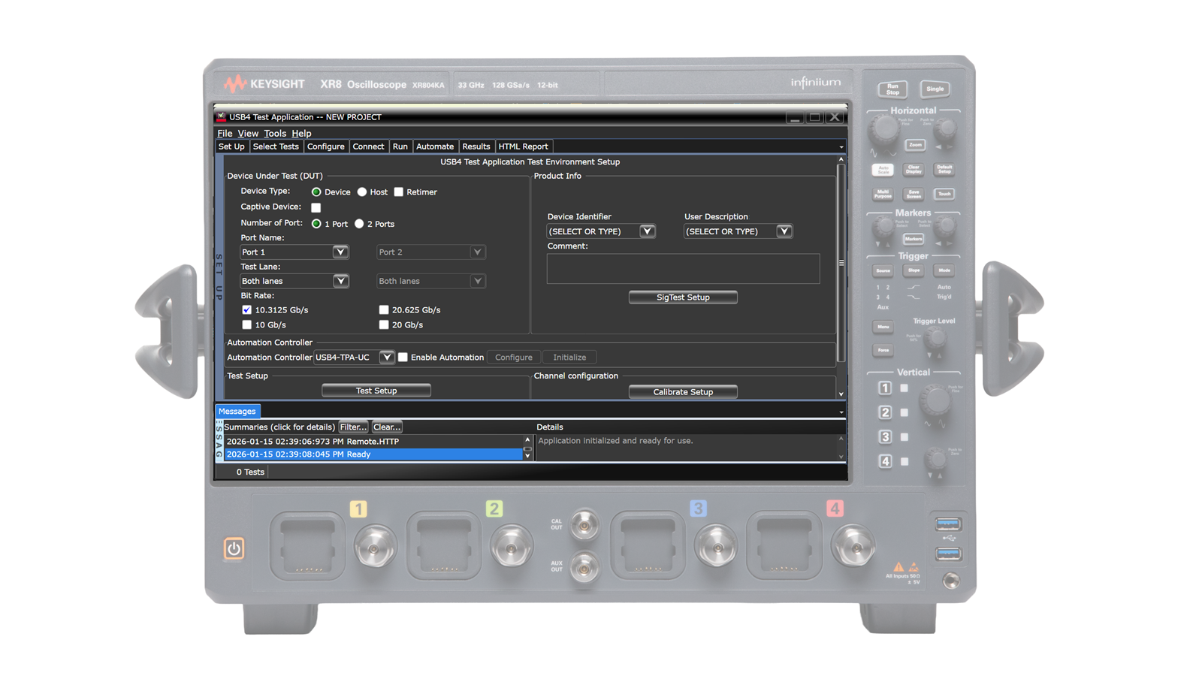This screenshot has height=676, width=1202.
Task: Click the Touch button on front panel
Action: point(944,194)
